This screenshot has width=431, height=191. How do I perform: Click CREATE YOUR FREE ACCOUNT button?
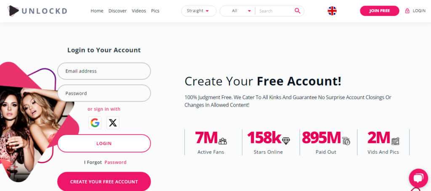point(104,181)
